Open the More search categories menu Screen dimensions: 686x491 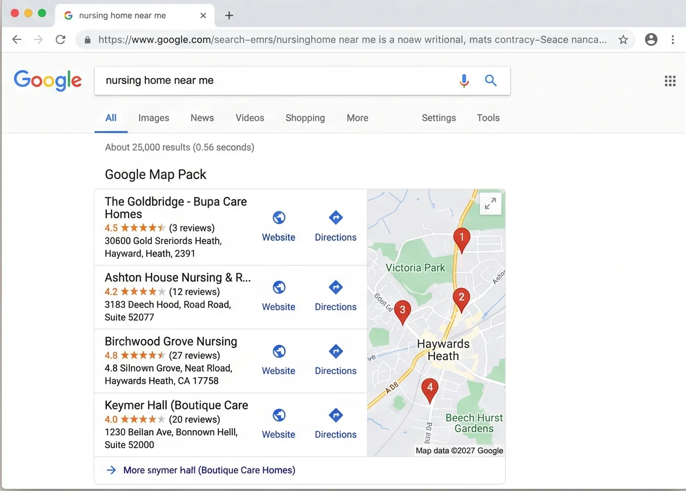point(357,118)
